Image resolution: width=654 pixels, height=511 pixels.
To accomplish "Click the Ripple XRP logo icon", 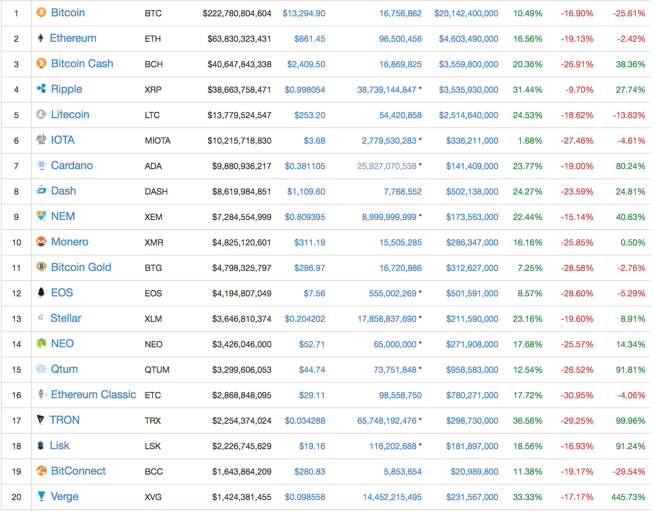I will pyautogui.click(x=41, y=89).
